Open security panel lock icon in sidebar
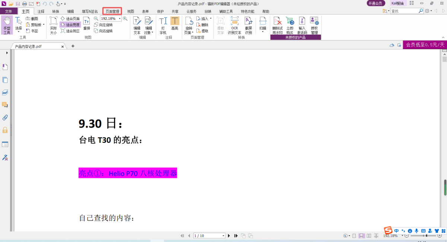 [x=5, y=130]
